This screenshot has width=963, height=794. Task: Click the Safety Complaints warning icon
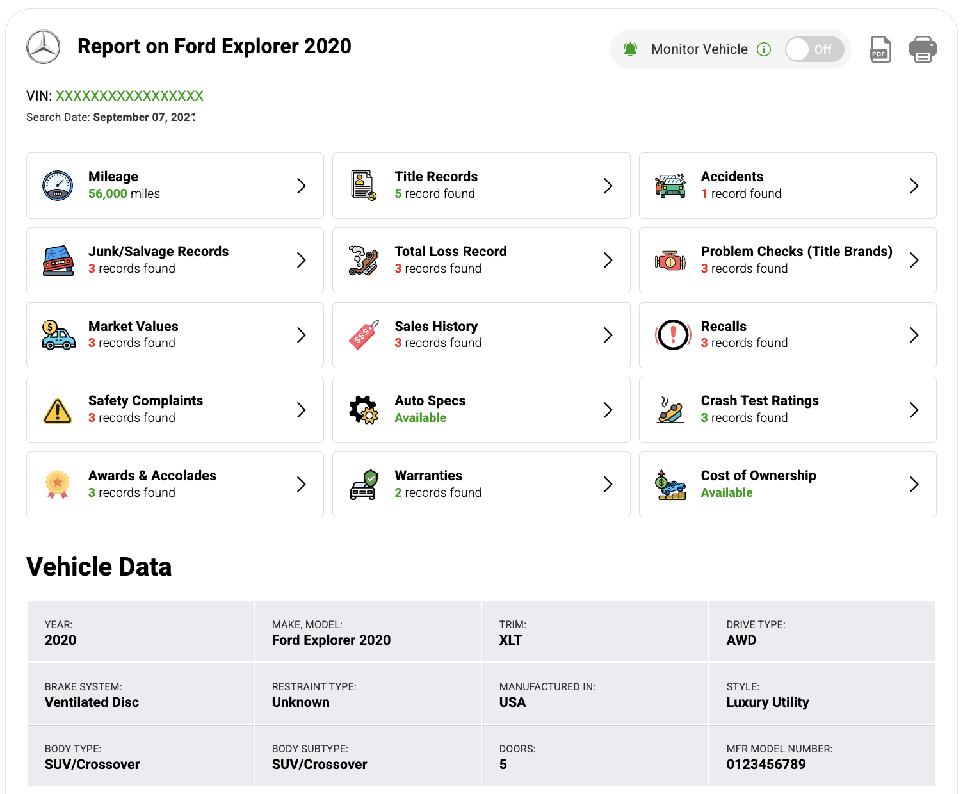57,409
